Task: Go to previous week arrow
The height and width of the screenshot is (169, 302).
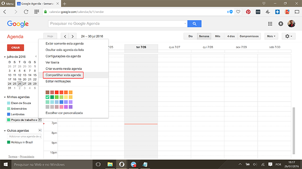Action: click(65, 36)
